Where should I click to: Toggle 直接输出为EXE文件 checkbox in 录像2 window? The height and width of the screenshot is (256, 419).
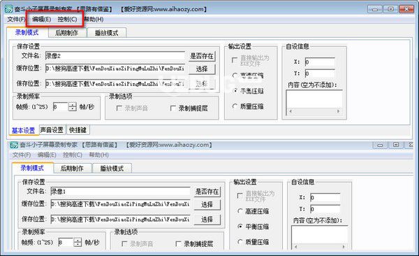pos(235,60)
